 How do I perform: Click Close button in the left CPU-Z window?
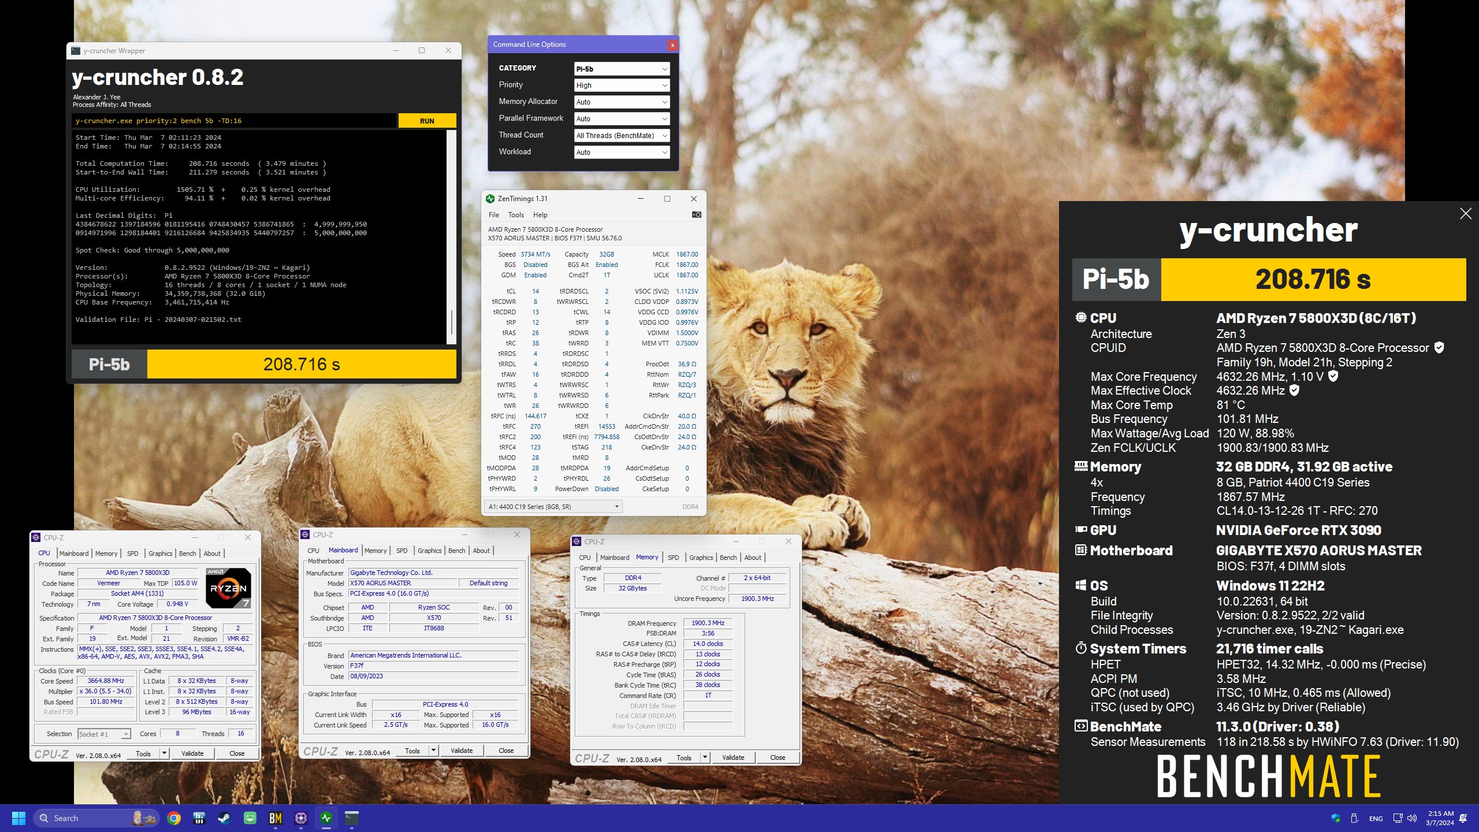237,753
